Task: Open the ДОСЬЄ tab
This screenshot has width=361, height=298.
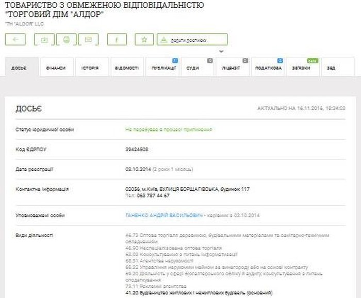Action: pos(22,67)
